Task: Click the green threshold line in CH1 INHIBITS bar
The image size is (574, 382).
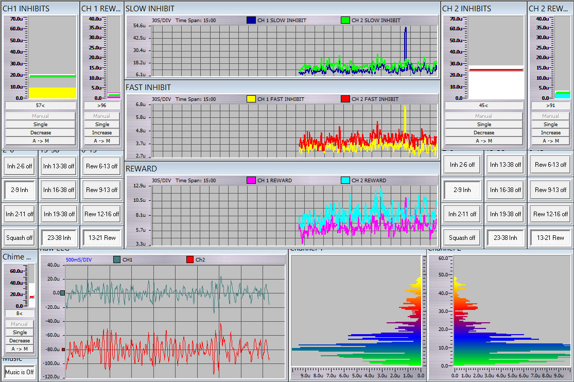Action: [x=52, y=76]
